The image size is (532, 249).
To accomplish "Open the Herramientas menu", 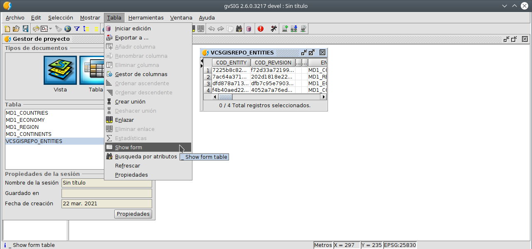I will coord(146,18).
